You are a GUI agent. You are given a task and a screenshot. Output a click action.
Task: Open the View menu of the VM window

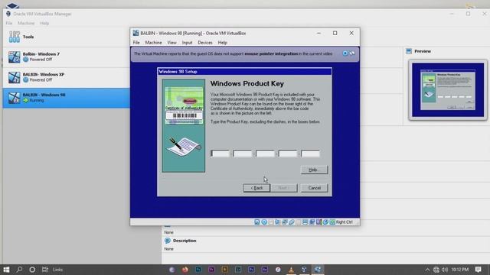click(x=171, y=43)
